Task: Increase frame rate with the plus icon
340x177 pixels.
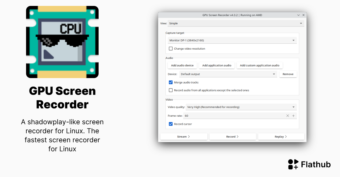Action: 293,116
